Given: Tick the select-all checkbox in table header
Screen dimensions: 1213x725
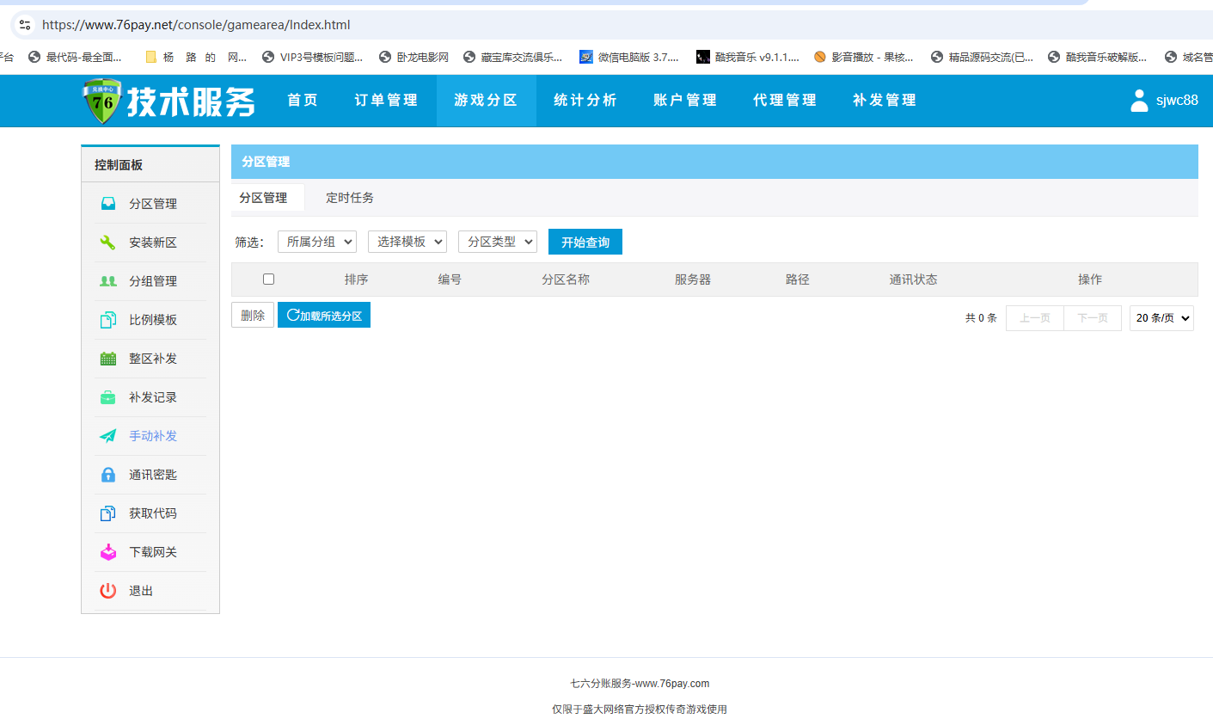Looking at the screenshot, I should [268, 279].
